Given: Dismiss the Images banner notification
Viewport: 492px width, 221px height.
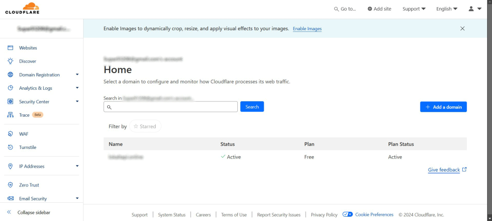Looking at the screenshot, I should 462,28.
